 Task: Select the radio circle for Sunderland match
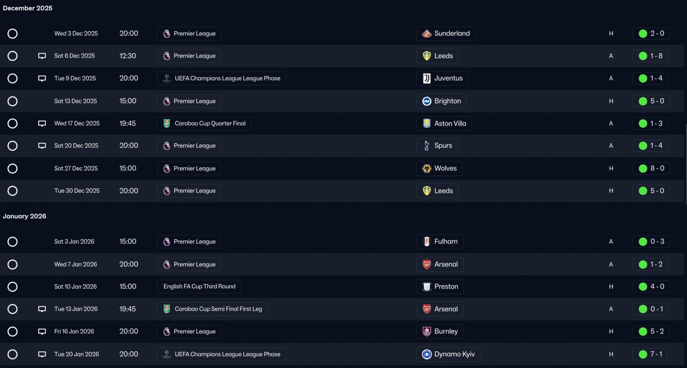click(x=12, y=34)
